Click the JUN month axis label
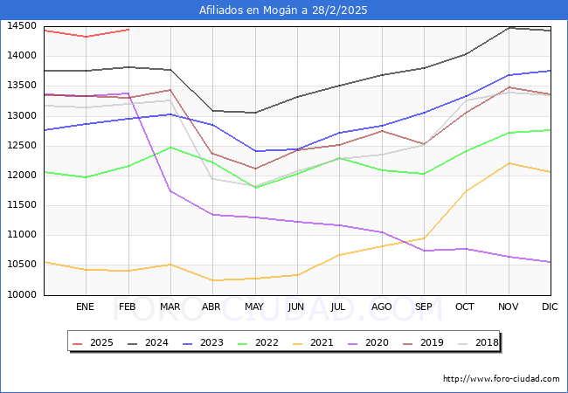 coord(296,307)
